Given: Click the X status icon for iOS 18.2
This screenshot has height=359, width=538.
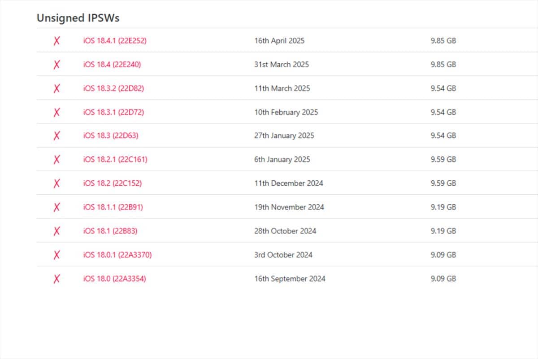Looking at the screenshot, I should [56, 183].
